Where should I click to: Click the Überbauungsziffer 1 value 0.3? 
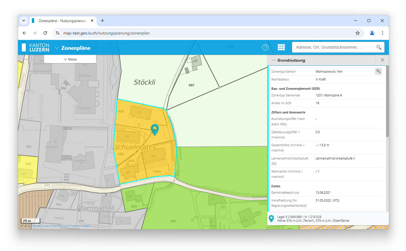pyautogui.click(x=318, y=132)
